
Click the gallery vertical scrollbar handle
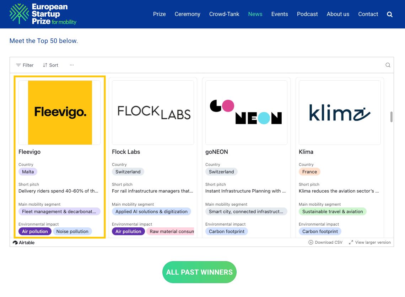tap(391, 117)
